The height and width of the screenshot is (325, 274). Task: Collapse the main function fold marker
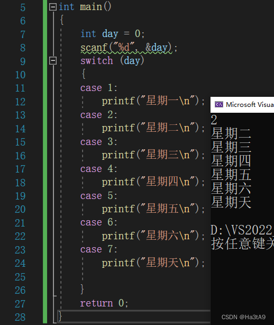point(53,7)
